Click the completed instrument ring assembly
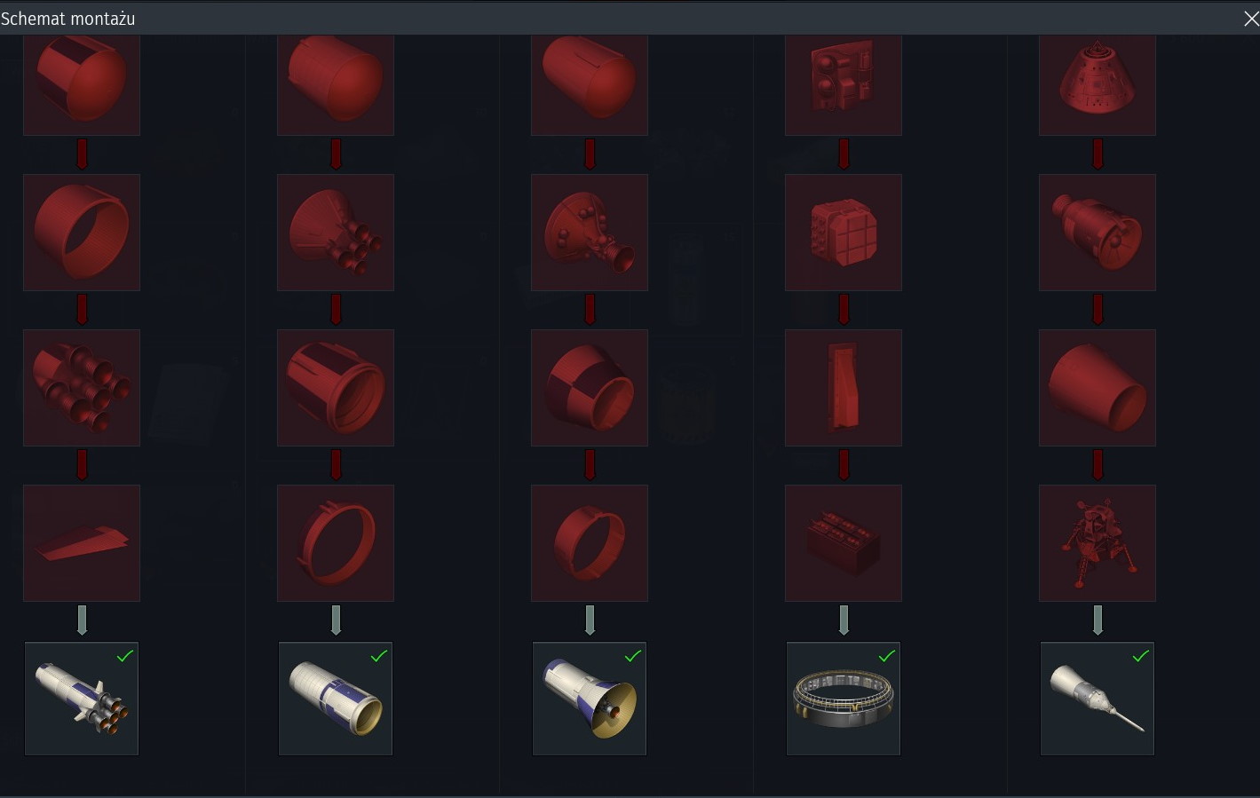 click(844, 699)
